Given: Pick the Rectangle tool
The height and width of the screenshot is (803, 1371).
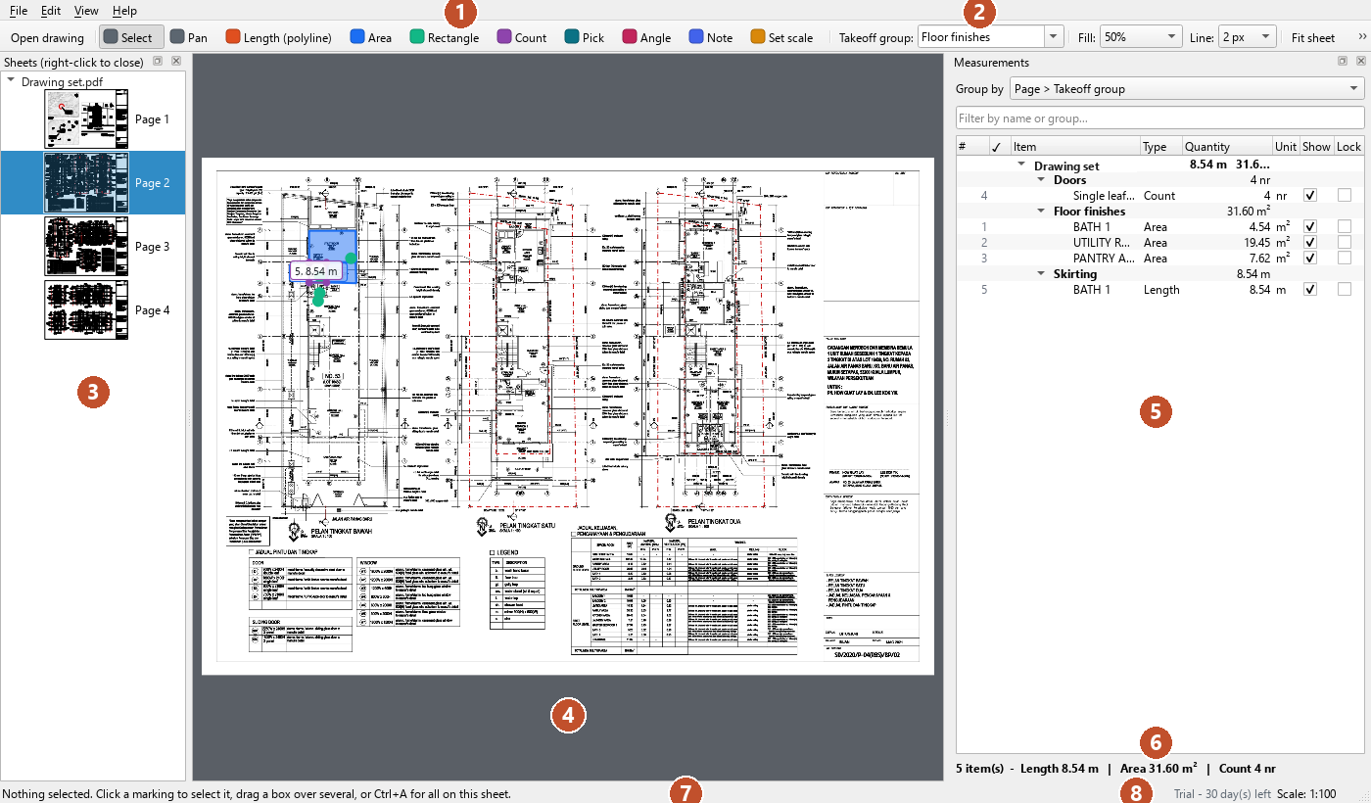Looking at the screenshot, I should click(x=445, y=38).
